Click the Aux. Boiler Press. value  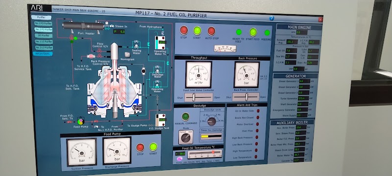[x=301, y=127]
